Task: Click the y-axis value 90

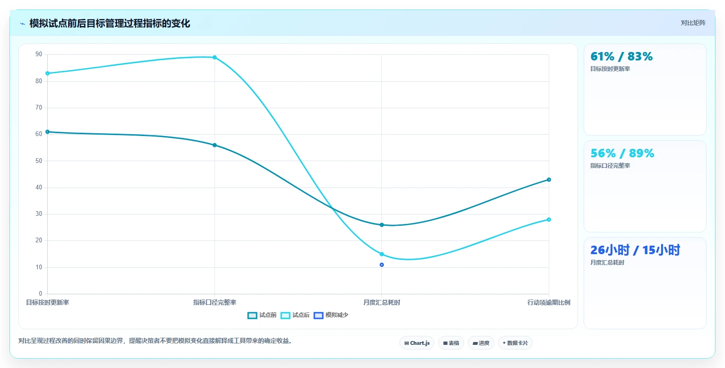Action: tap(39, 54)
